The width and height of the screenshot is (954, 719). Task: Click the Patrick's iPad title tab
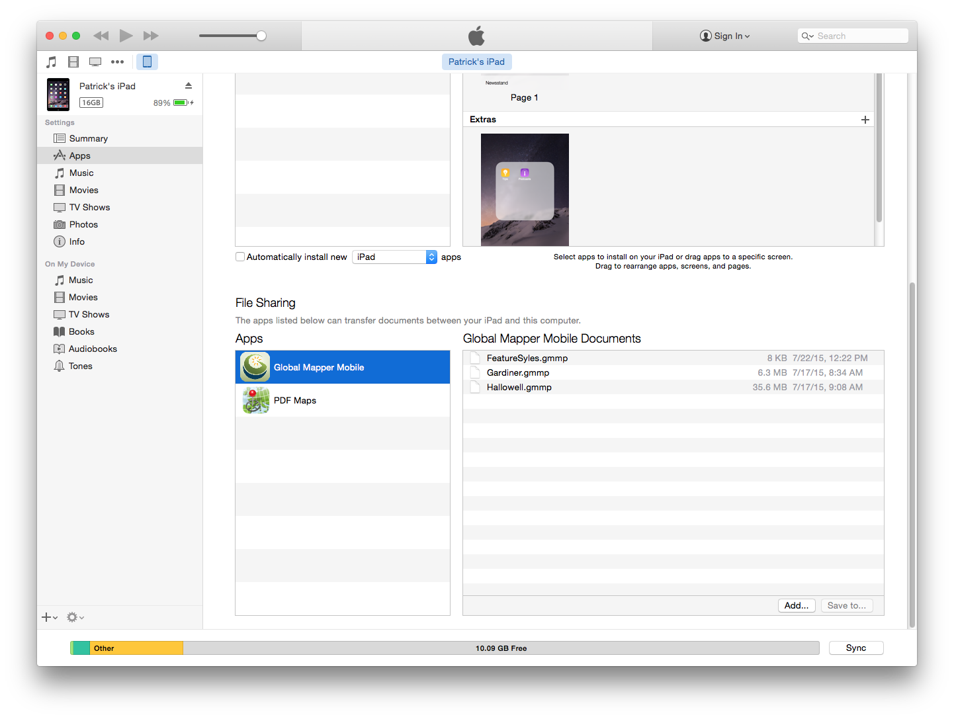click(x=476, y=62)
